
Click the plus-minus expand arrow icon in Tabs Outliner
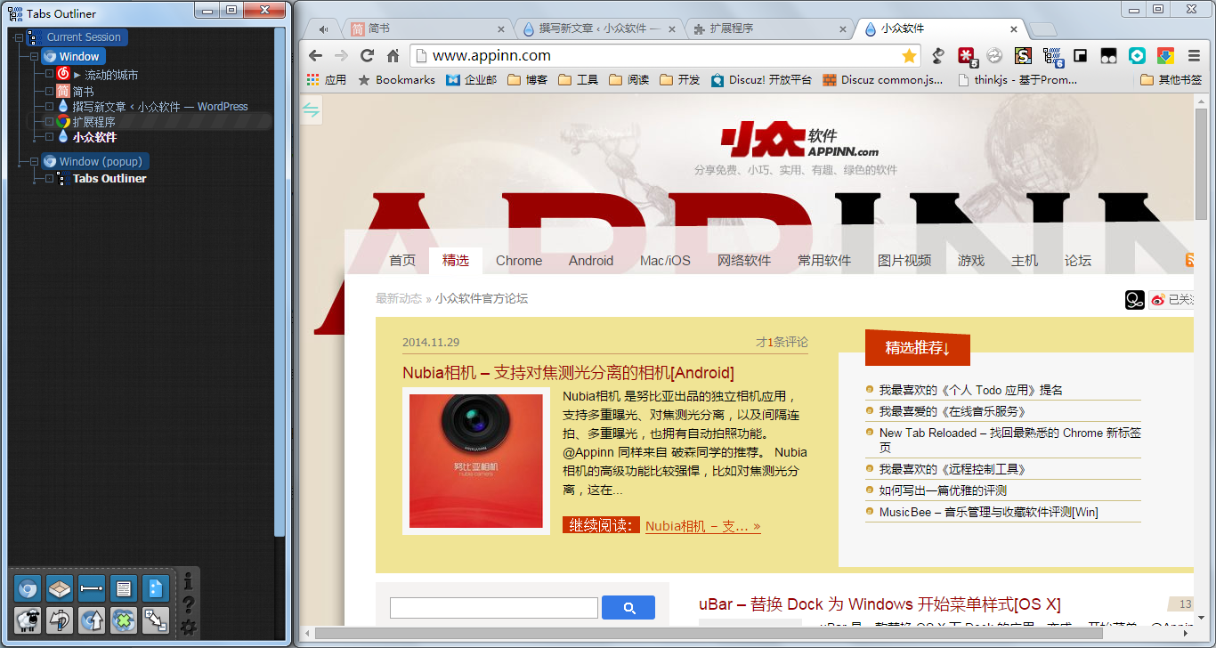click(x=156, y=620)
